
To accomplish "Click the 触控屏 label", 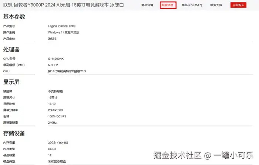I will [8, 91].
